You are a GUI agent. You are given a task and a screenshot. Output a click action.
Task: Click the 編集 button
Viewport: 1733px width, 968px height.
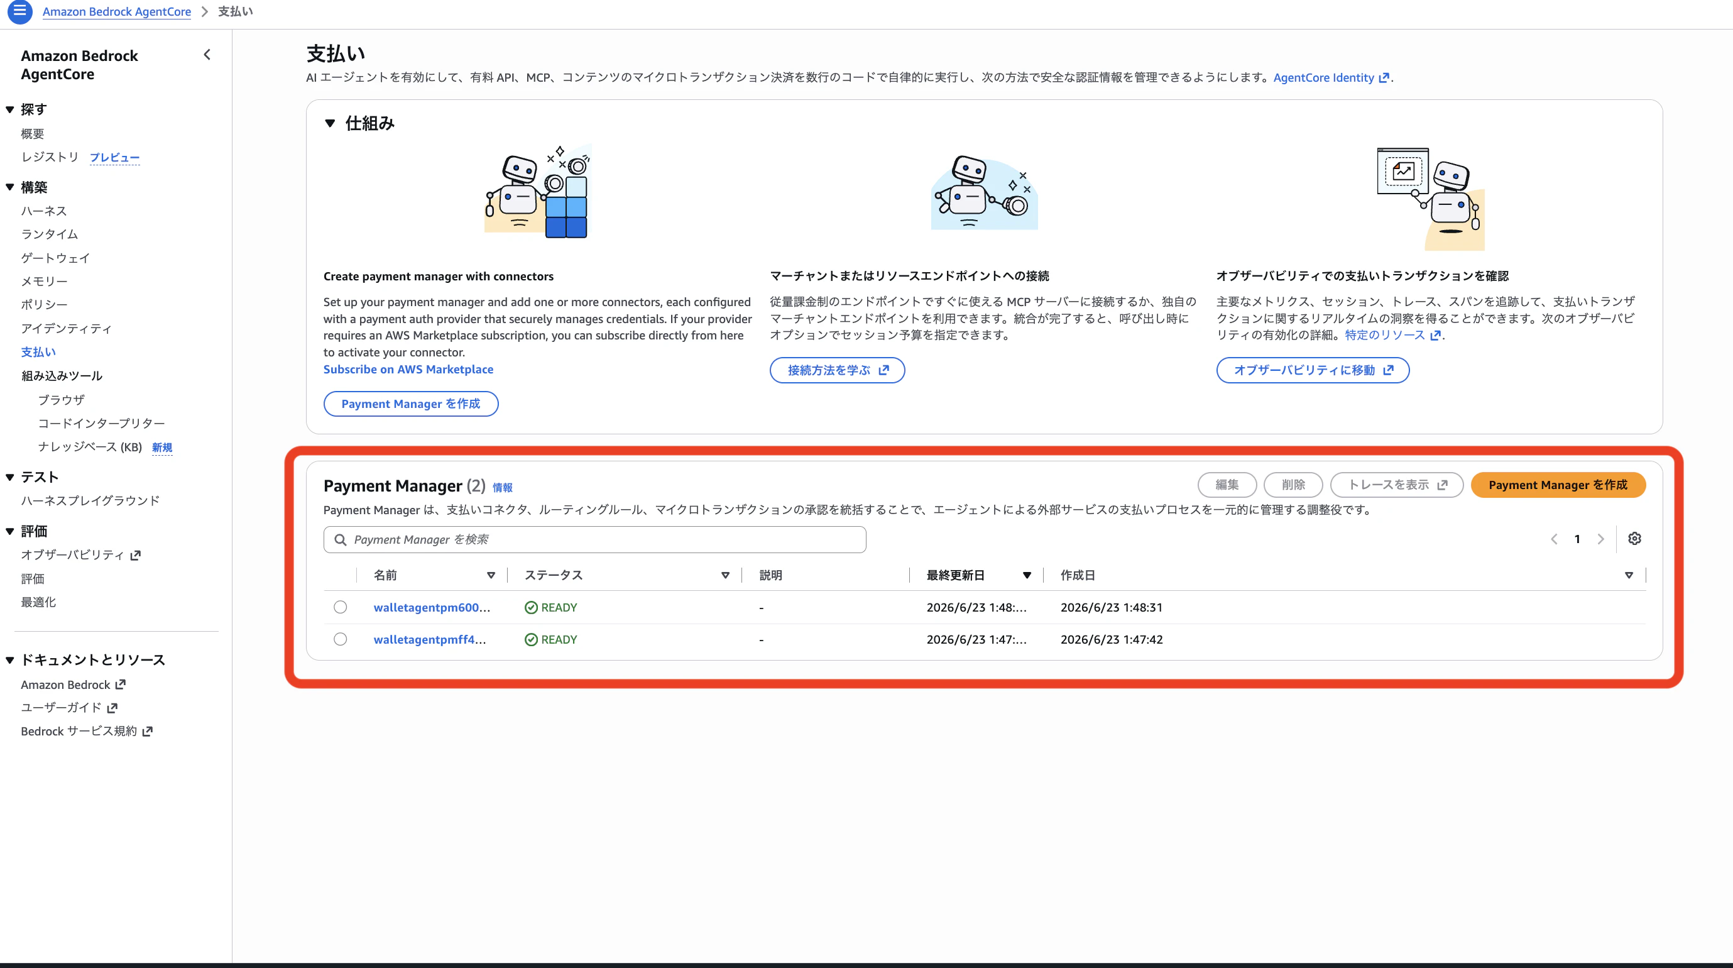click(x=1227, y=485)
